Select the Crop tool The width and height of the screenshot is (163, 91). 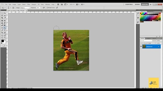pos(2,18)
